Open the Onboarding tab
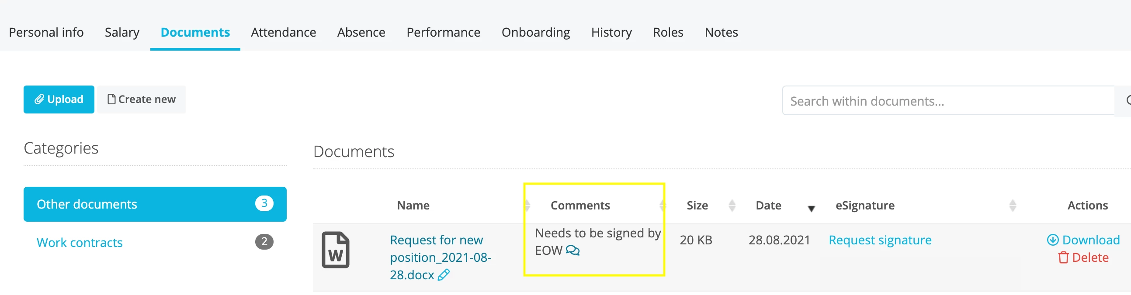1131x295 pixels. (536, 32)
